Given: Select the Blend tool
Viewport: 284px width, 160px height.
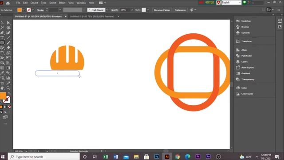Looking at the screenshot, I should pos(8,73).
